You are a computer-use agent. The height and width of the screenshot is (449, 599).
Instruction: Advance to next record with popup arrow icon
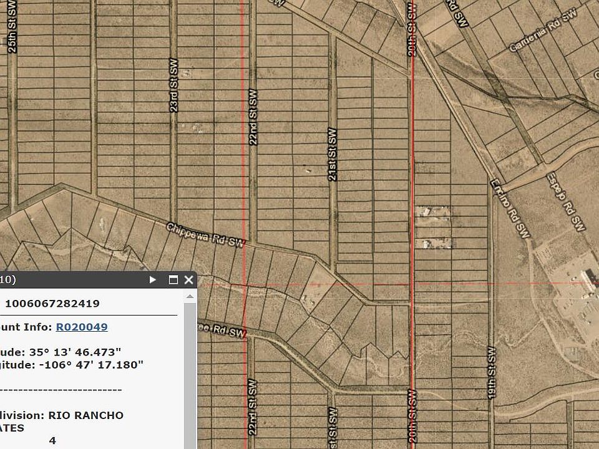pyautogui.click(x=152, y=280)
